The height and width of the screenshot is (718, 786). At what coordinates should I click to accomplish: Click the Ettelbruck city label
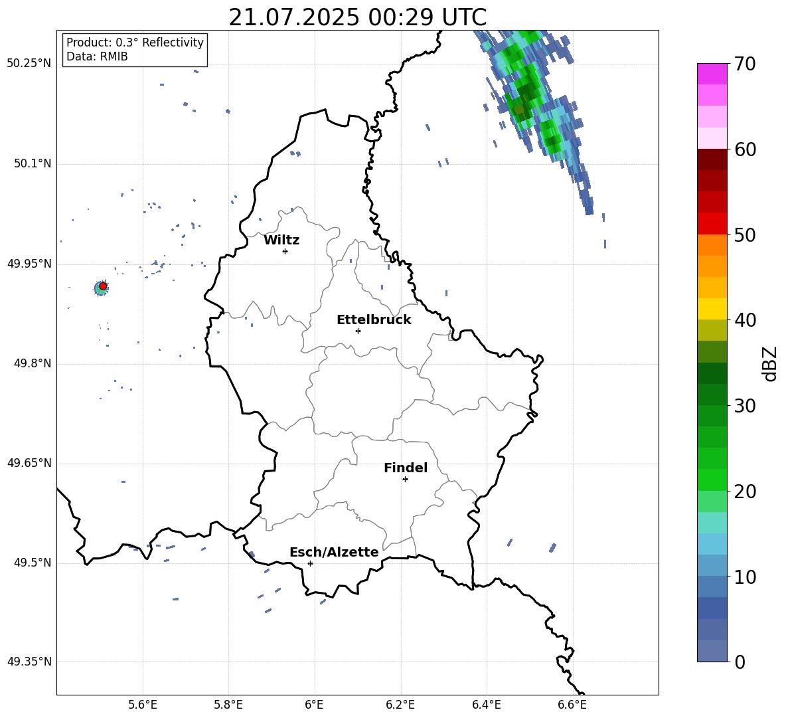pos(374,320)
